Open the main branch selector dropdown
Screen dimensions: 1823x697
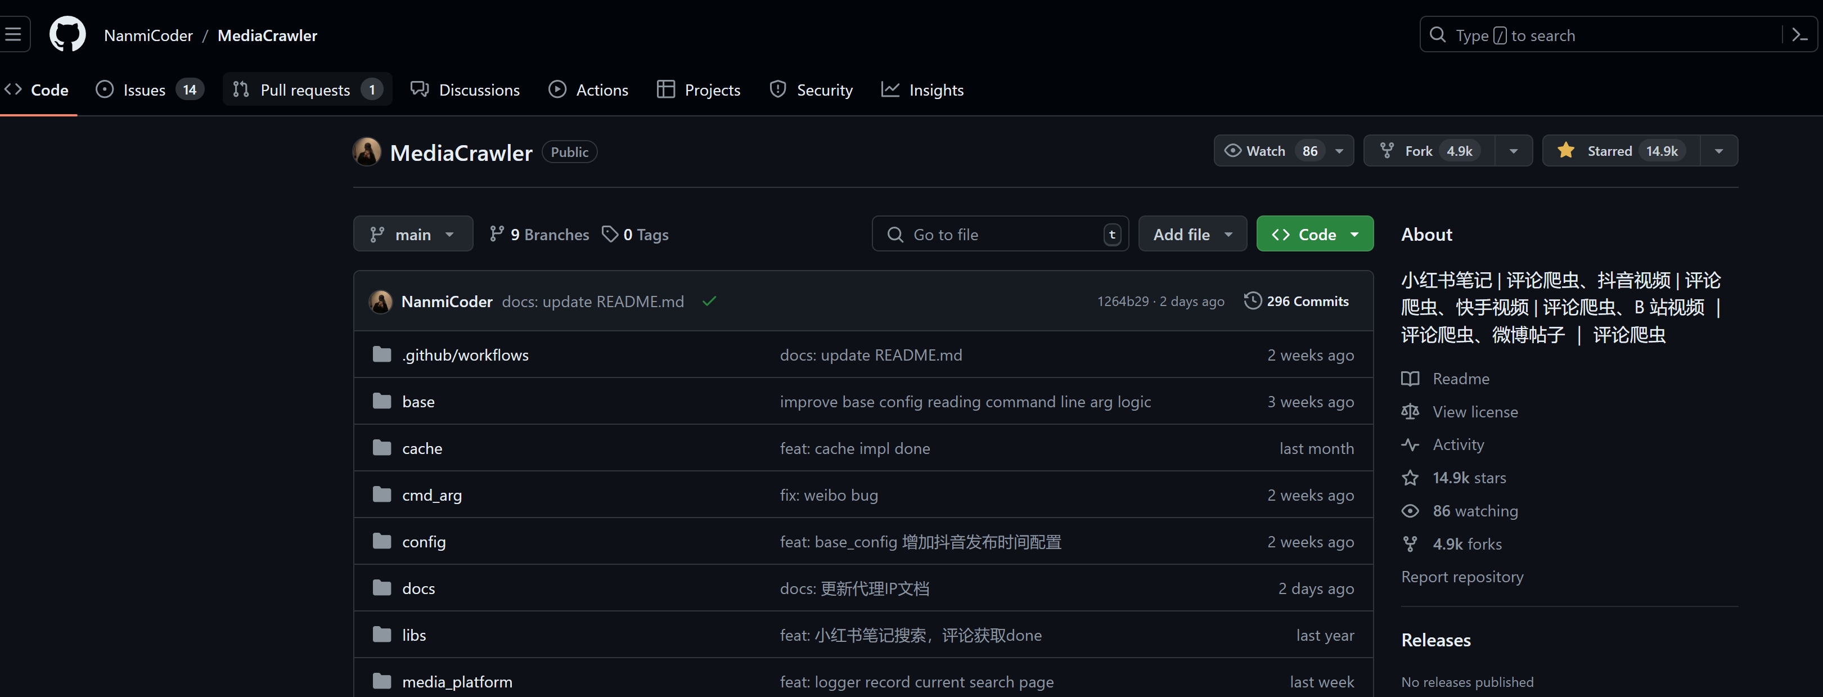[413, 234]
